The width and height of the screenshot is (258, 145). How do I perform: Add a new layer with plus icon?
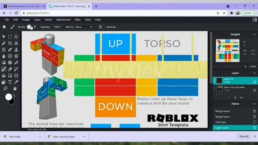tap(235, 97)
